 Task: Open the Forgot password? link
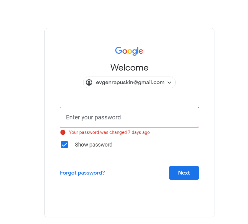82,173
